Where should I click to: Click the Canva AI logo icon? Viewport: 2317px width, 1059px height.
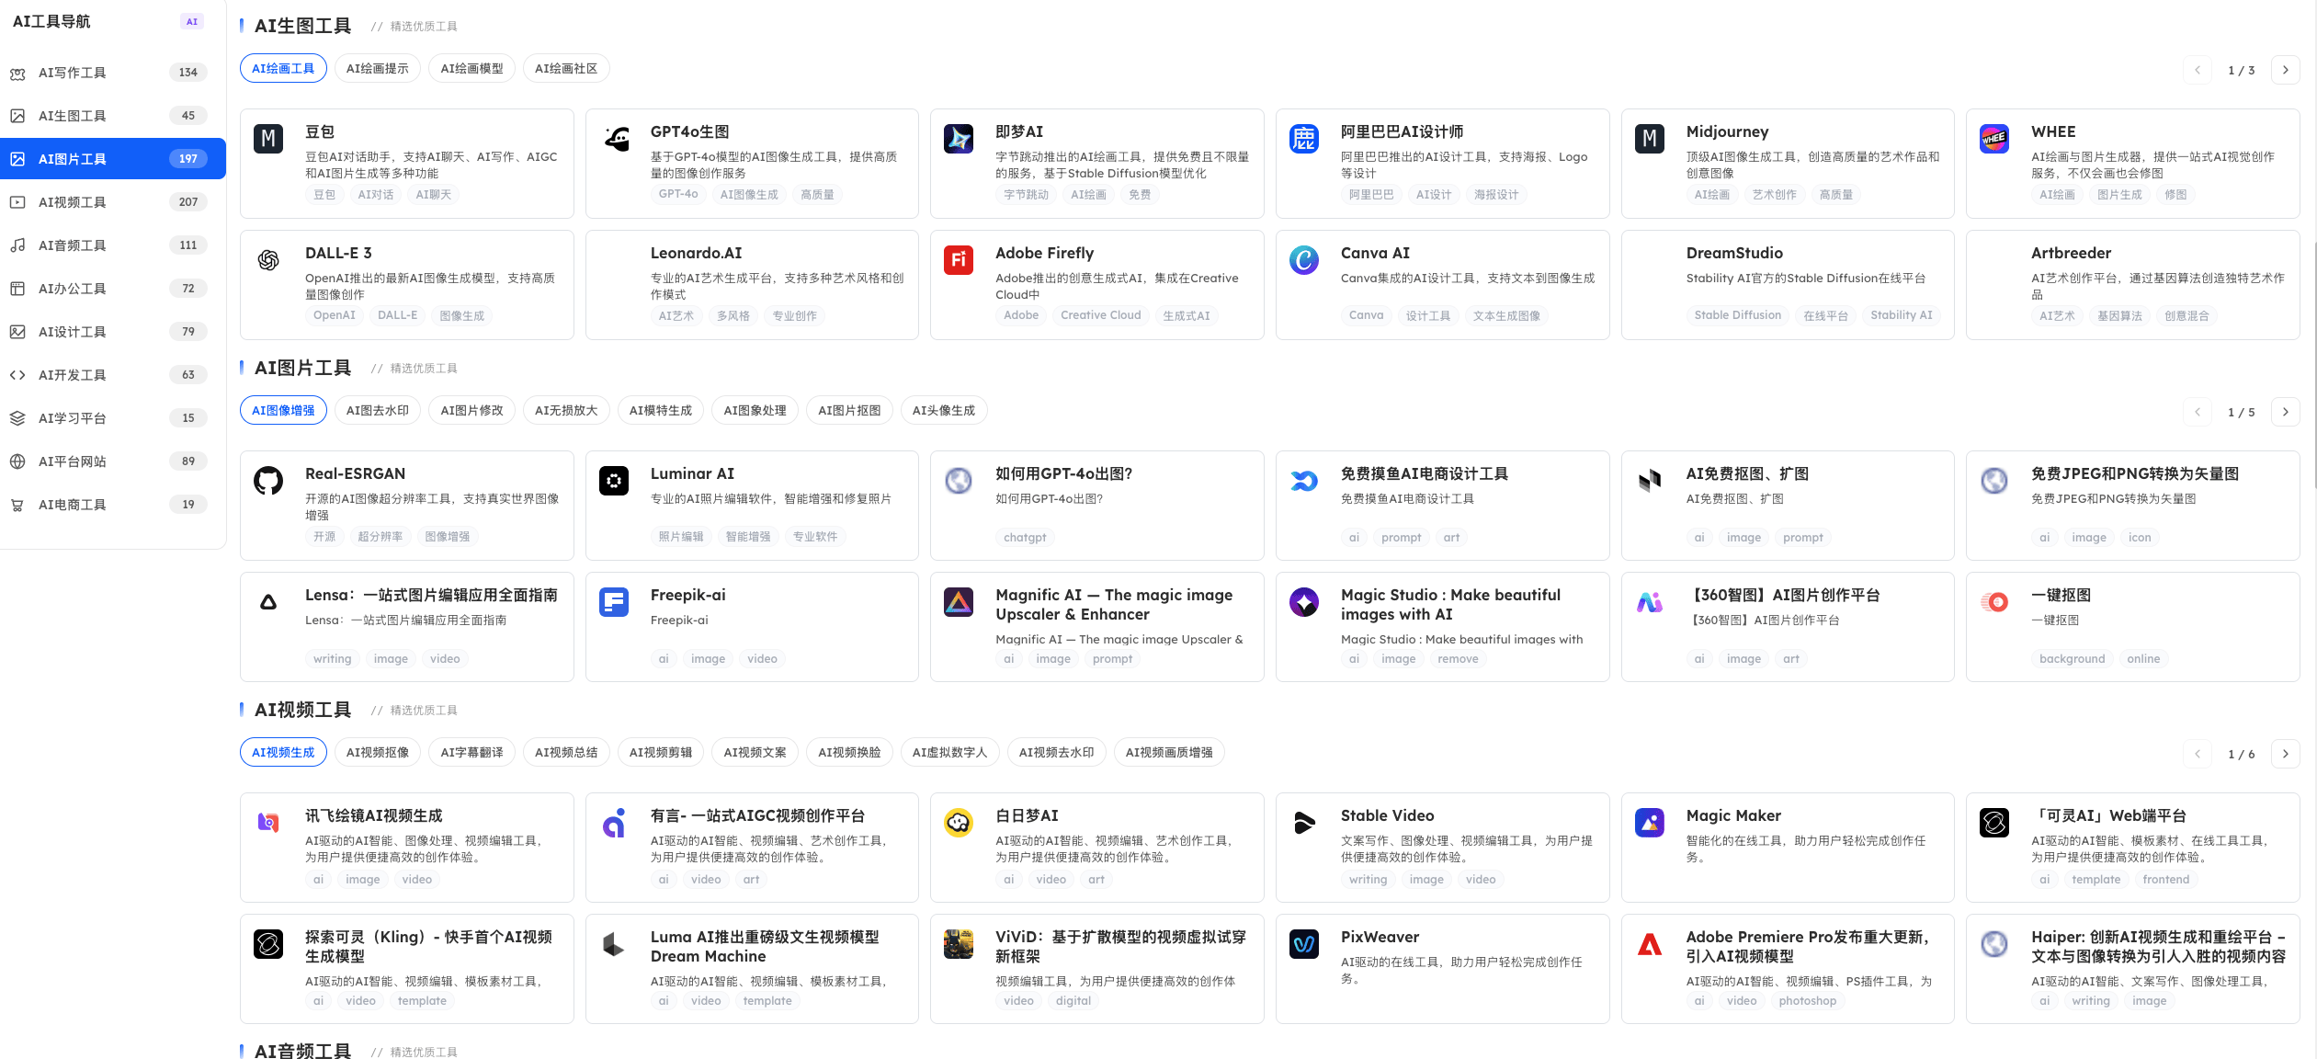tap(1304, 260)
